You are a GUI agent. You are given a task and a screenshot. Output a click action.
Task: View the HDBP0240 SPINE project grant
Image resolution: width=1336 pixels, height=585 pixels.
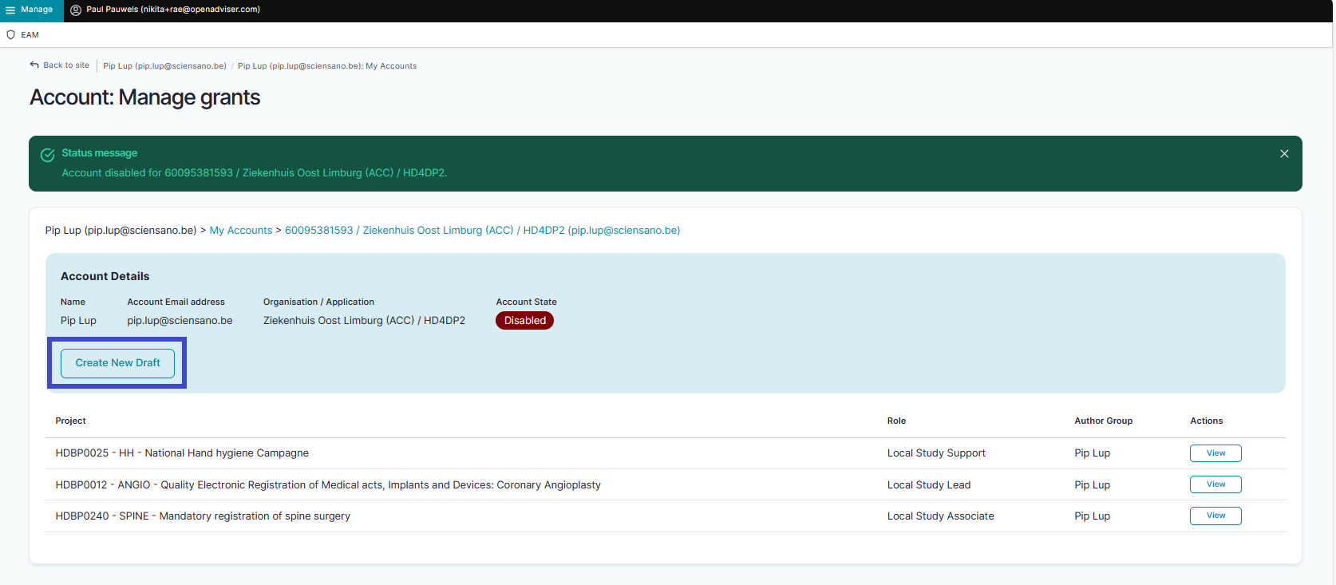[1215, 516]
